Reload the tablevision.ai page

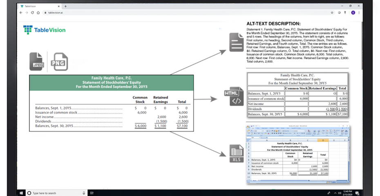tap(32, 13)
